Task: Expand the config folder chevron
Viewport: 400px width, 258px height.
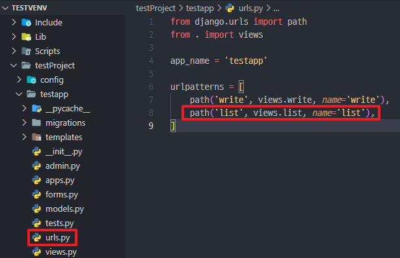Action: pyautogui.click(x=19, y=80)
